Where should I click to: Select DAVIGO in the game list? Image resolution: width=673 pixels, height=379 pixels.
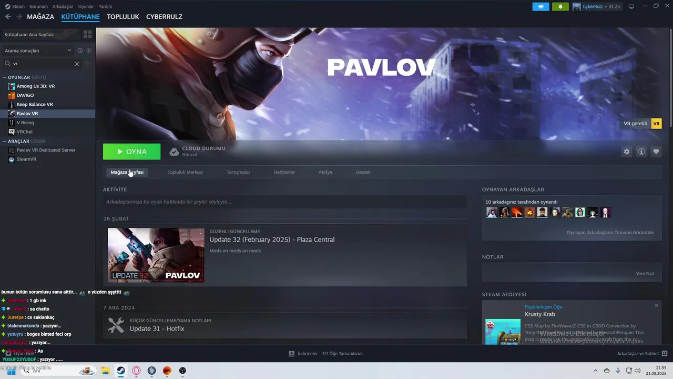pos(48,95)
